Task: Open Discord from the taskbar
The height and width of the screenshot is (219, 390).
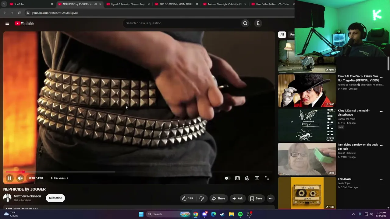Action: tap(204, 214)
